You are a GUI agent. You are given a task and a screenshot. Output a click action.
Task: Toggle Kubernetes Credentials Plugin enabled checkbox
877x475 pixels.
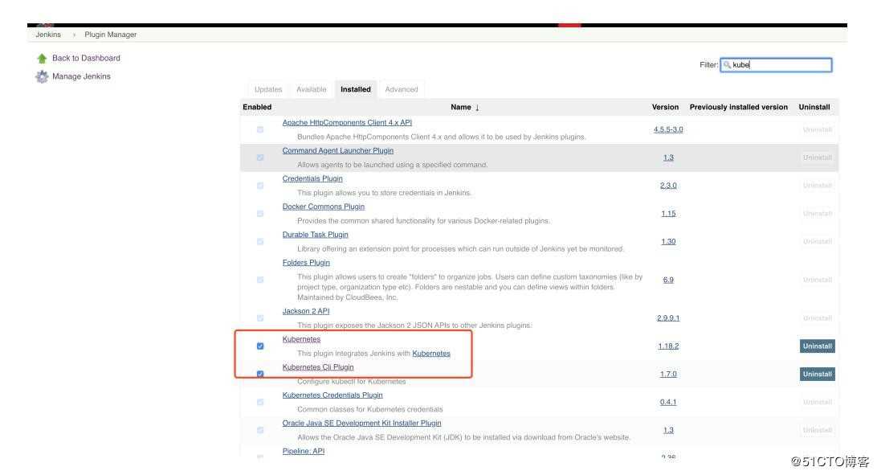260,403
